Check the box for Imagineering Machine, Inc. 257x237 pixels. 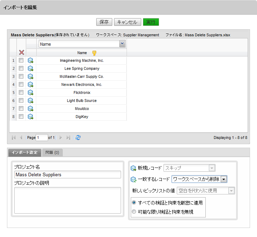pyautogui.click(x=21, y=60)
